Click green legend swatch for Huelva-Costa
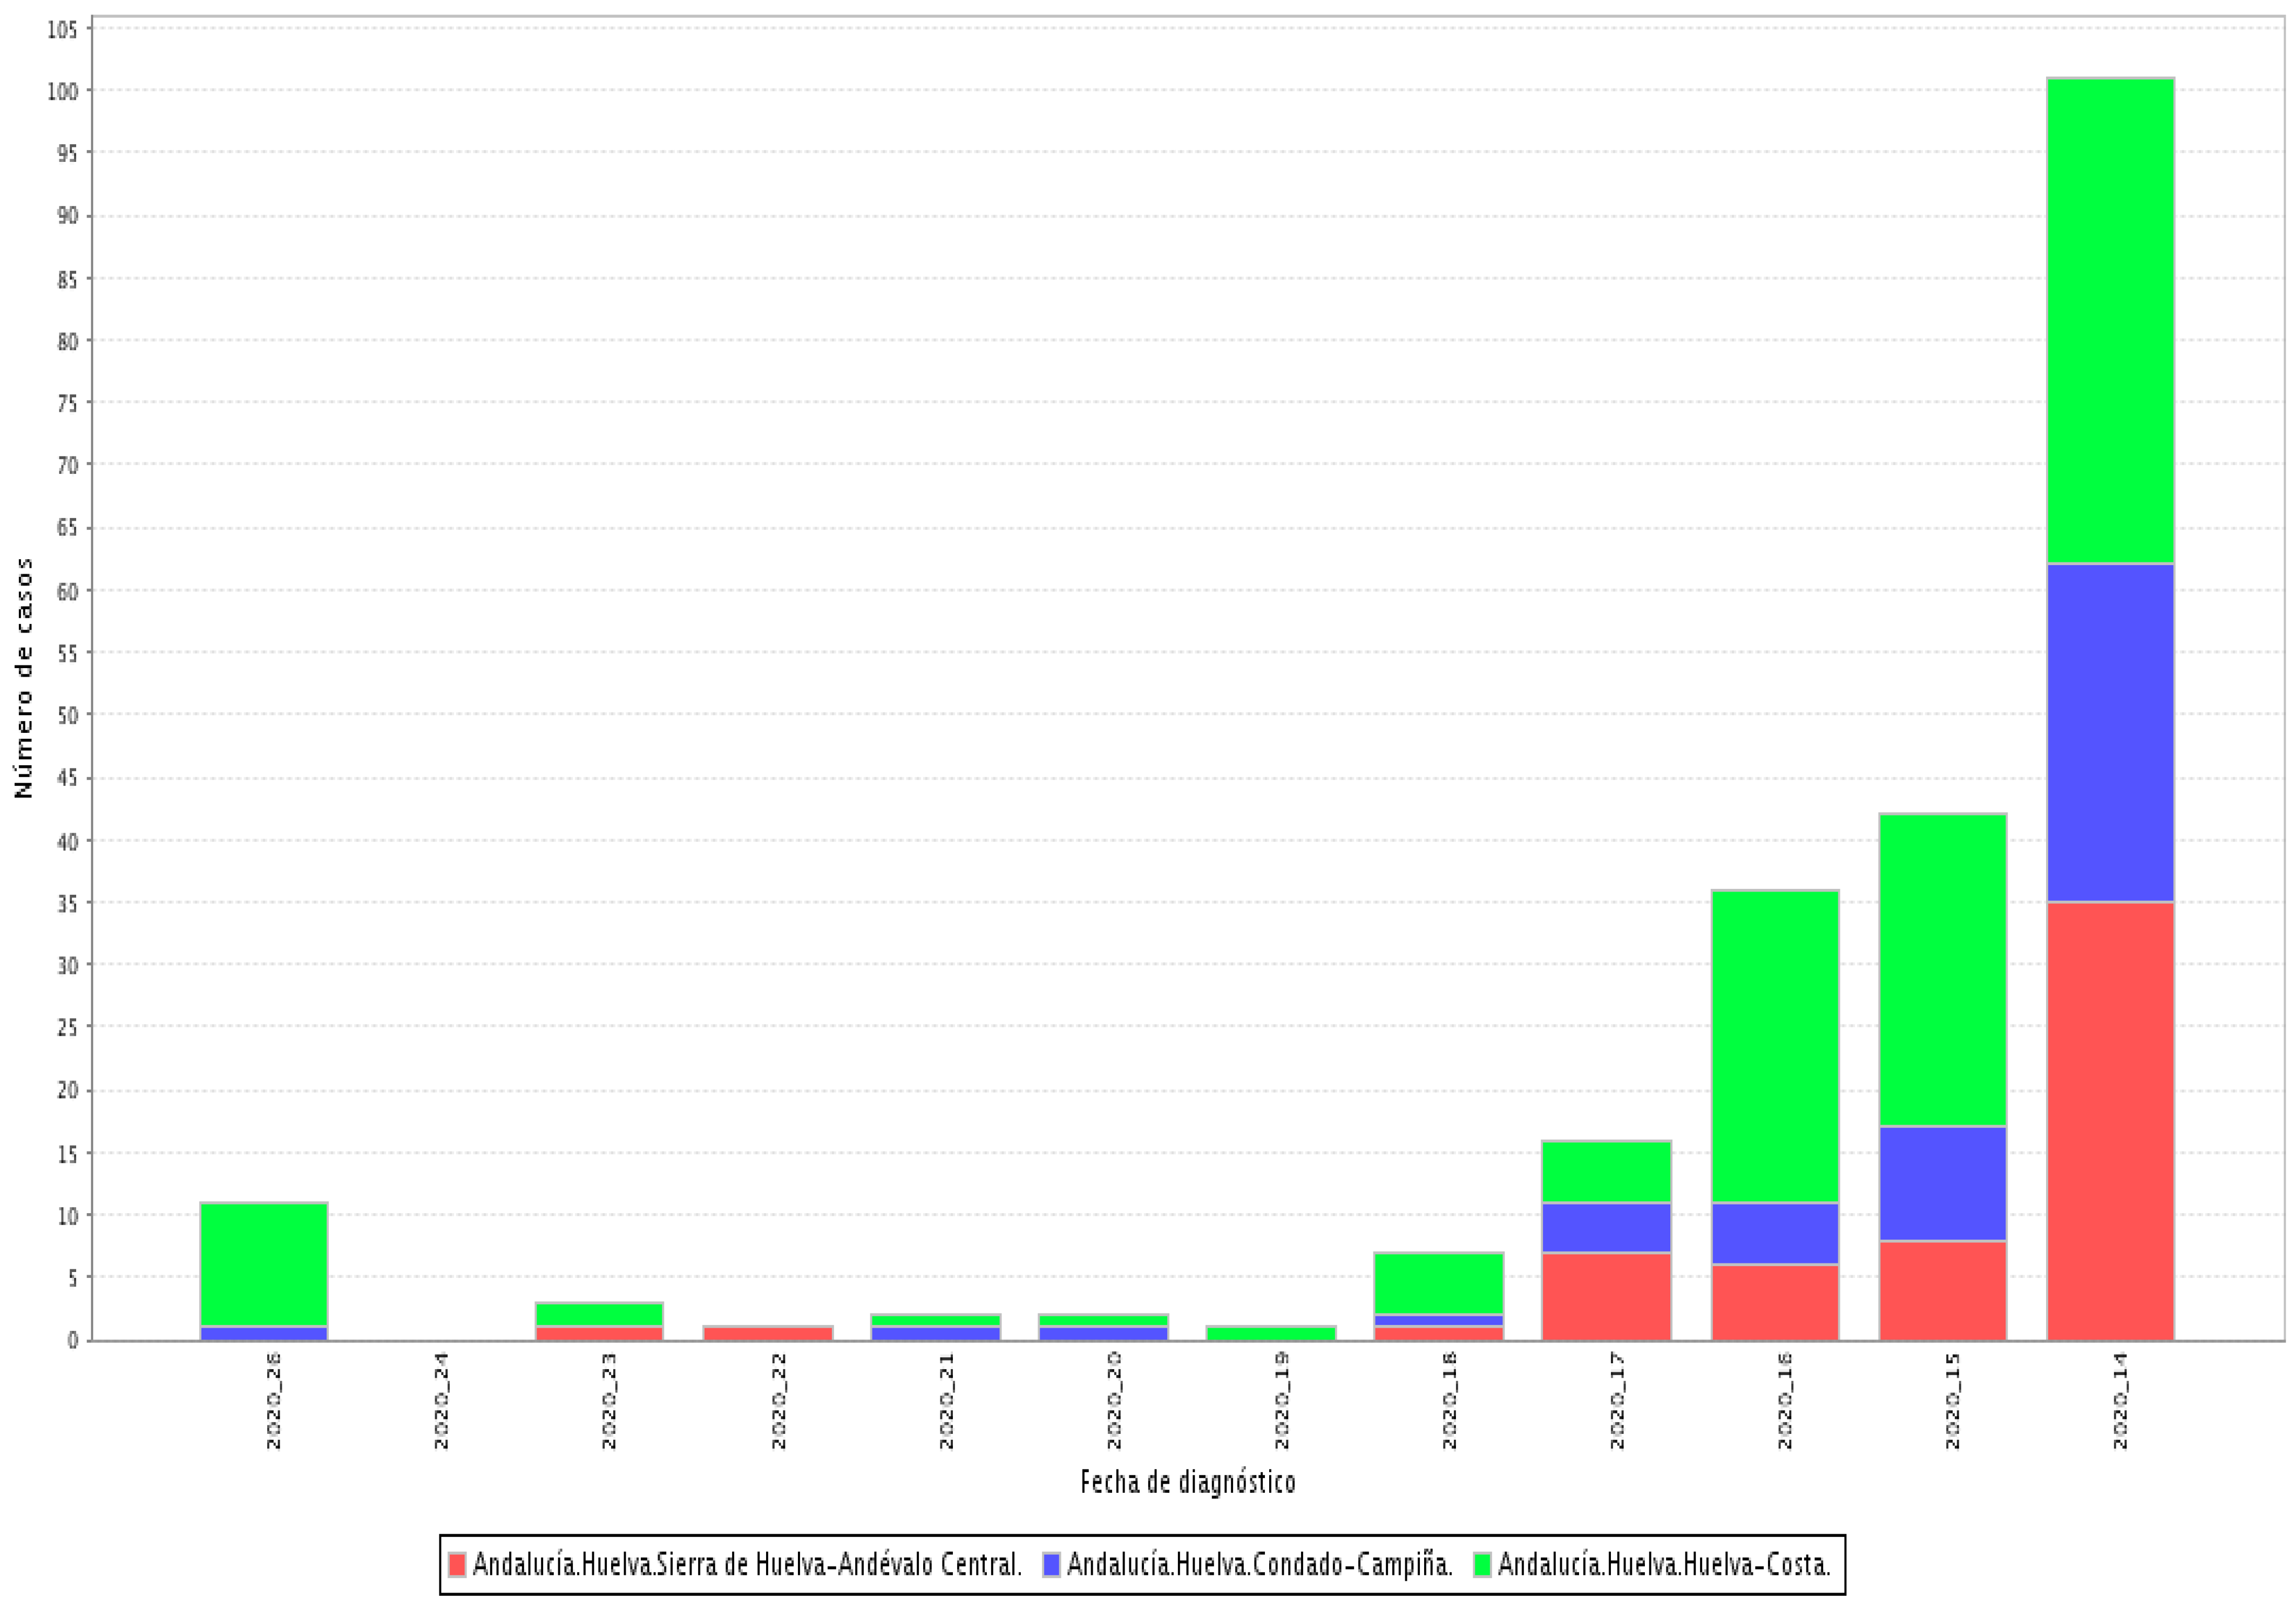This screenshot has width=2296, height=1605. [1482, 1564]
